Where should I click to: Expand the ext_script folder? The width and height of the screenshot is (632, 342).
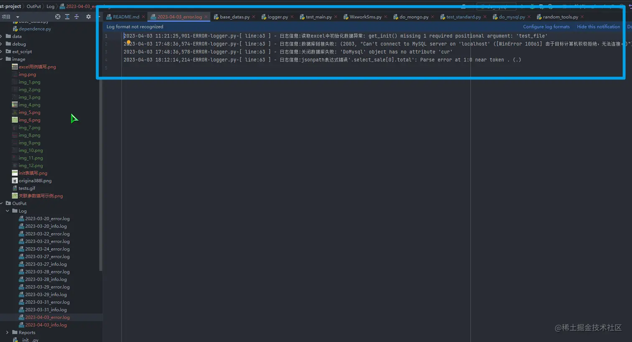click(x=2, y=51)
